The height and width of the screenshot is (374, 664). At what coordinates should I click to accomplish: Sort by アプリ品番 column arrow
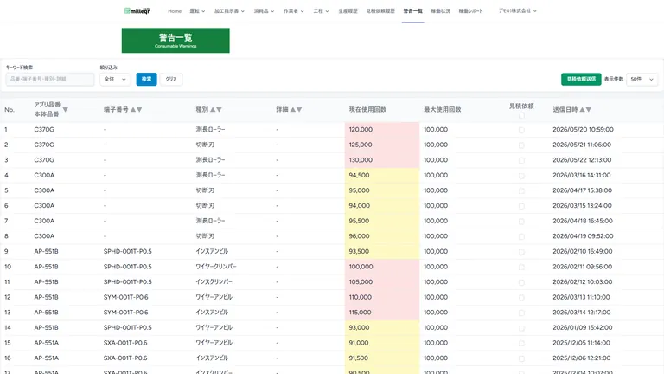65,109
